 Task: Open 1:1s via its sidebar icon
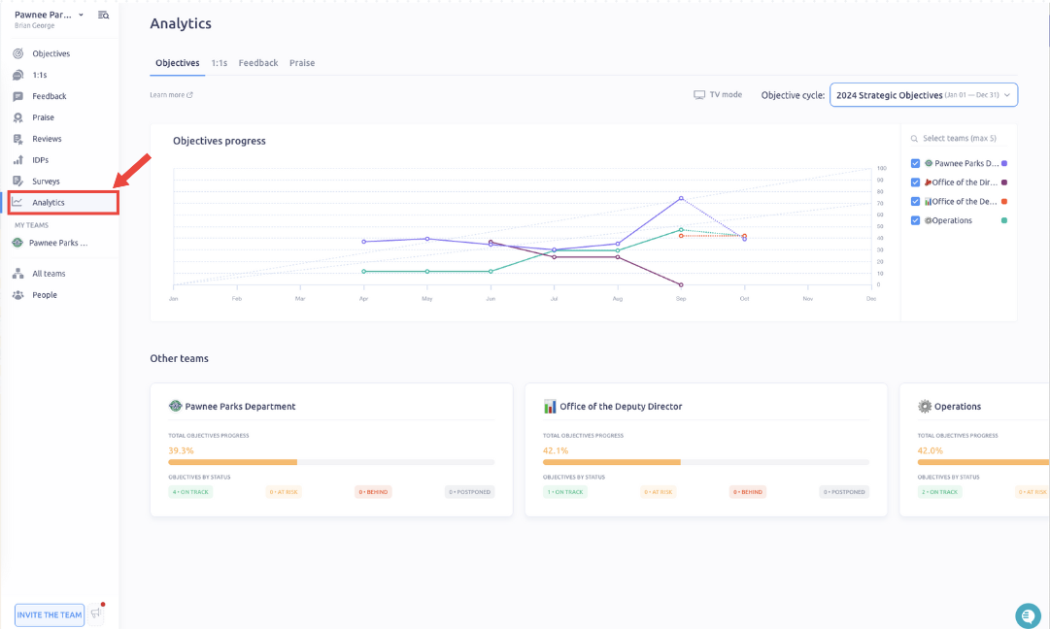pyautogui.click(x=17, y=75)
